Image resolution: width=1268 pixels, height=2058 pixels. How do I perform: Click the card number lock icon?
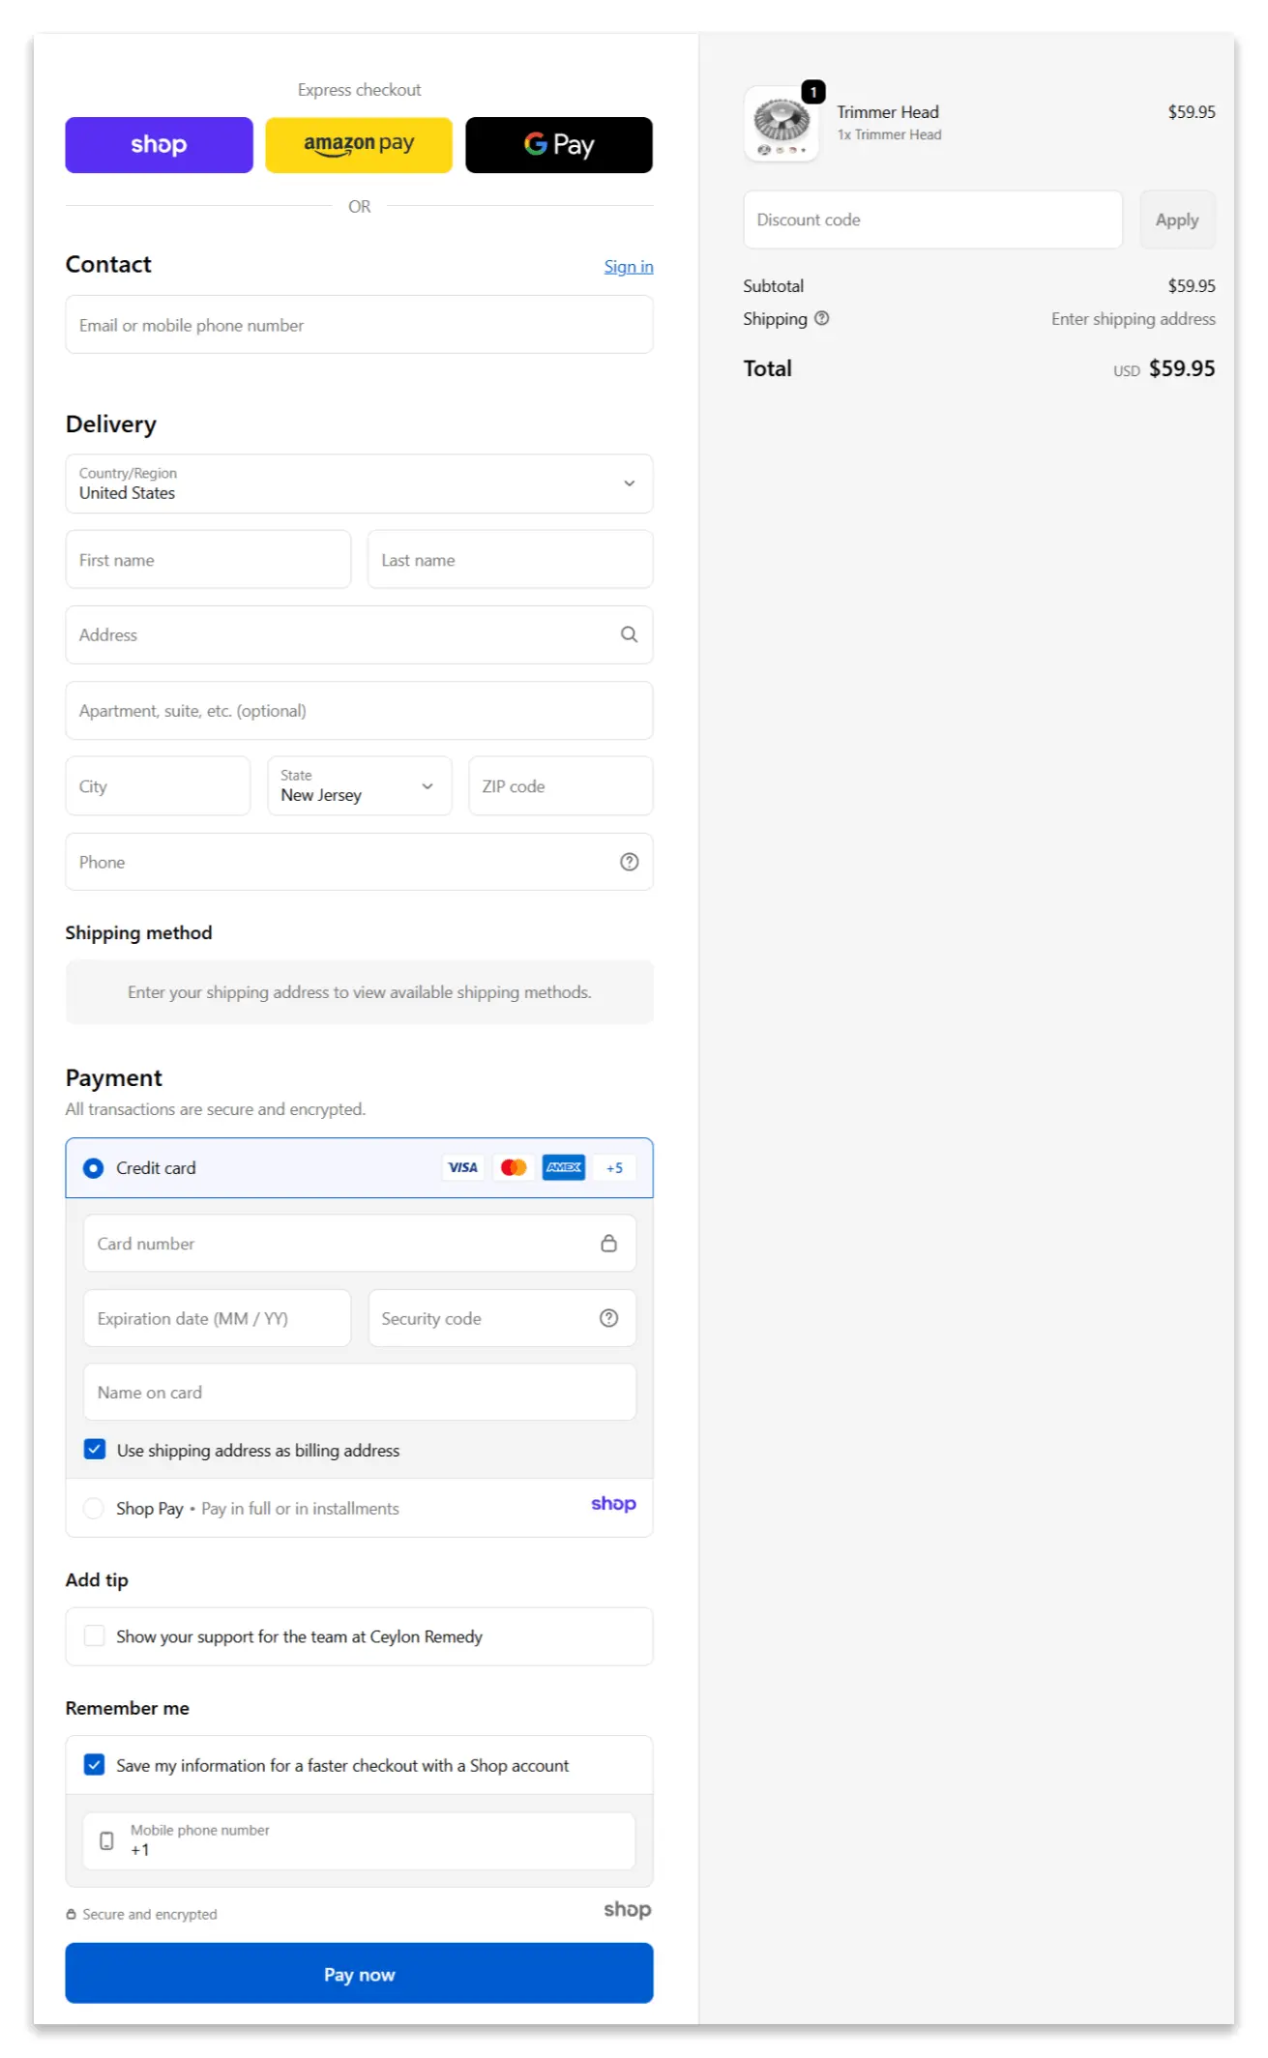pyautogui.click(x=608, y=1244)
